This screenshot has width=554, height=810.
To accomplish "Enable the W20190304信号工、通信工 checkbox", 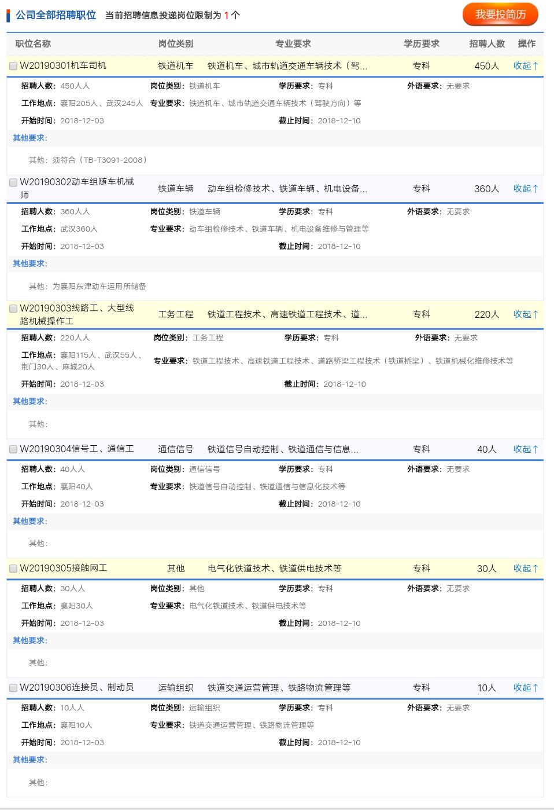I will click(13, 449).
